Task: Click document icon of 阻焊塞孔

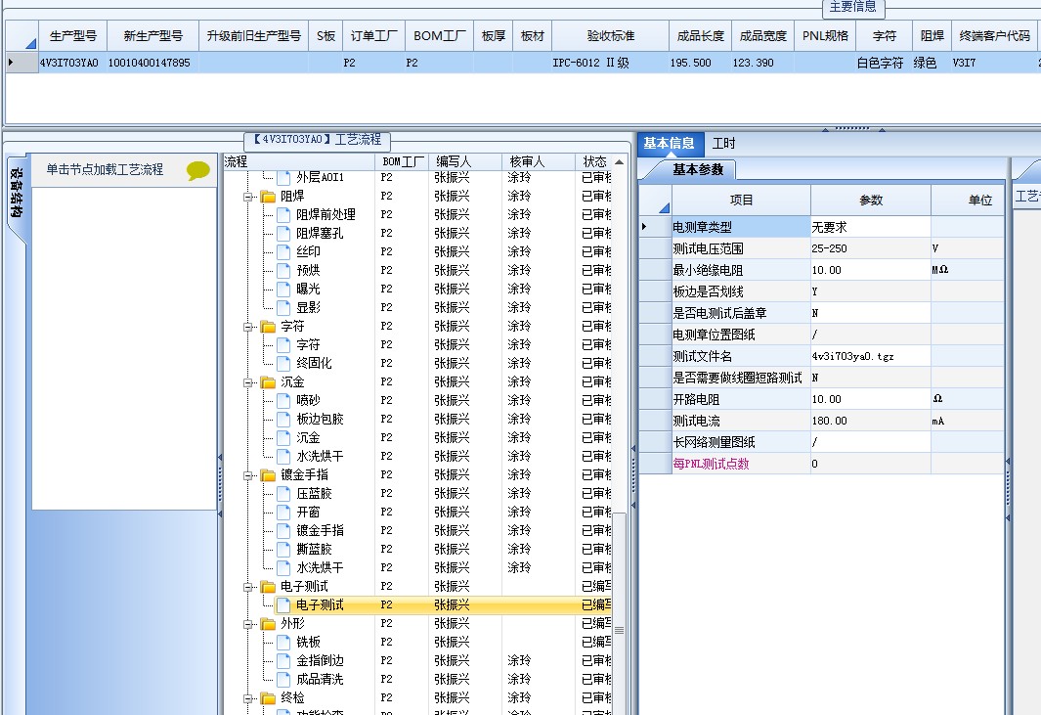Action: click(x=284, y=233)
